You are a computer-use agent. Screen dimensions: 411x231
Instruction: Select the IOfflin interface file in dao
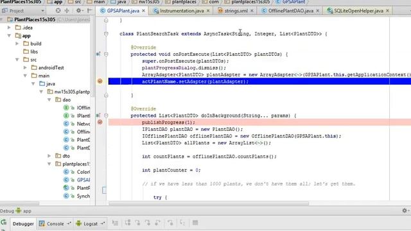[x=77, y=108]
